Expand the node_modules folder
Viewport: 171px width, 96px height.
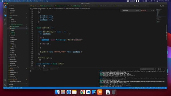click(14, 16)
